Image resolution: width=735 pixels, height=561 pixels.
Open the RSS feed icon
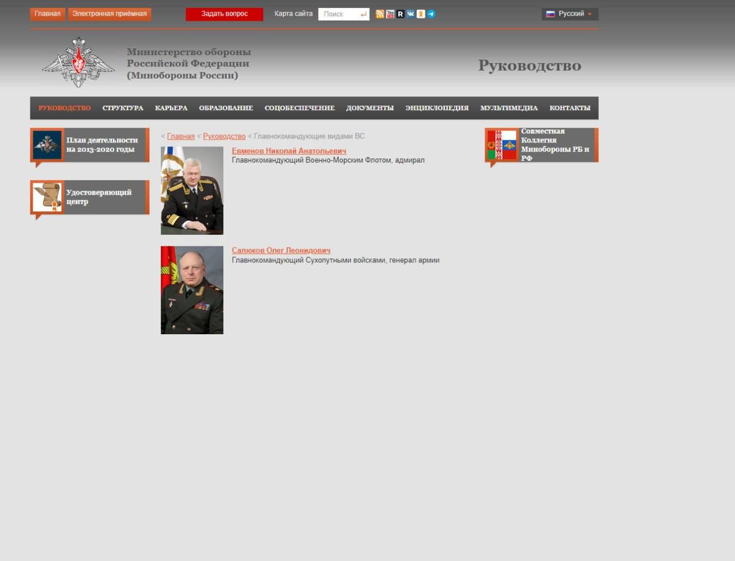[380, 14]
